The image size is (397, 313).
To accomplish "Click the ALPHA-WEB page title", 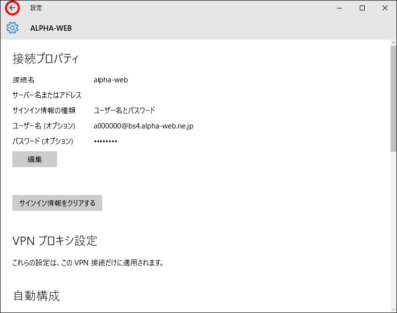I will 51,28.
